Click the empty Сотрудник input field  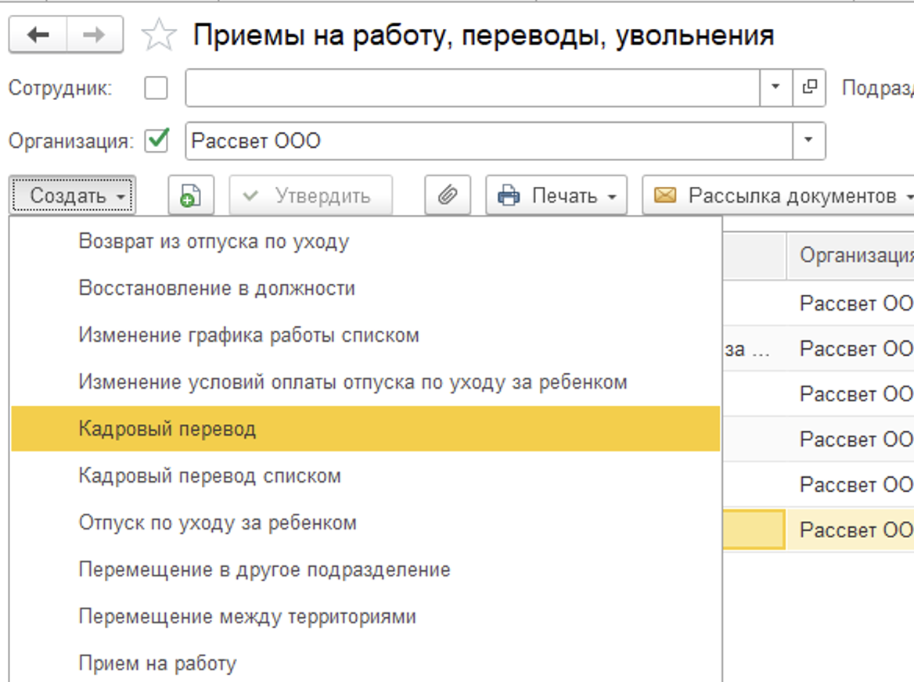473,88
